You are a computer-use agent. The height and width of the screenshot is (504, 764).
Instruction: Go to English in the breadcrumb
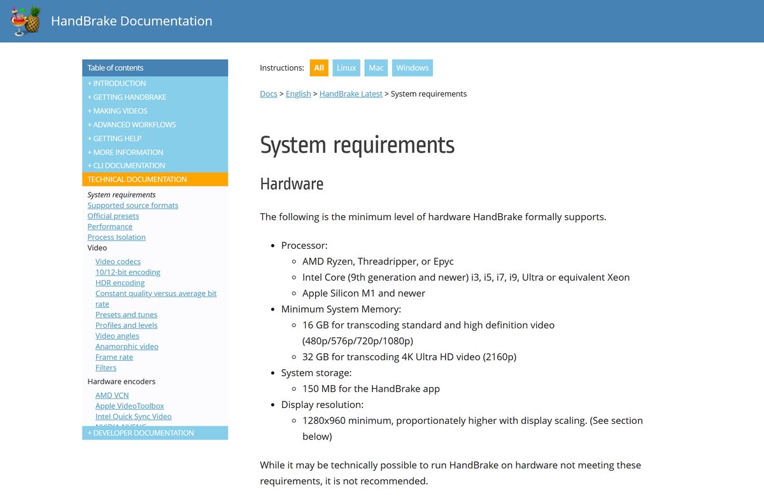pyautogui.click(x=298, y=94)
